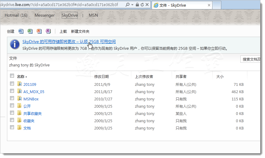Click 'zhang tony 的 SkyDrive' heading

[x=29, y=65]
